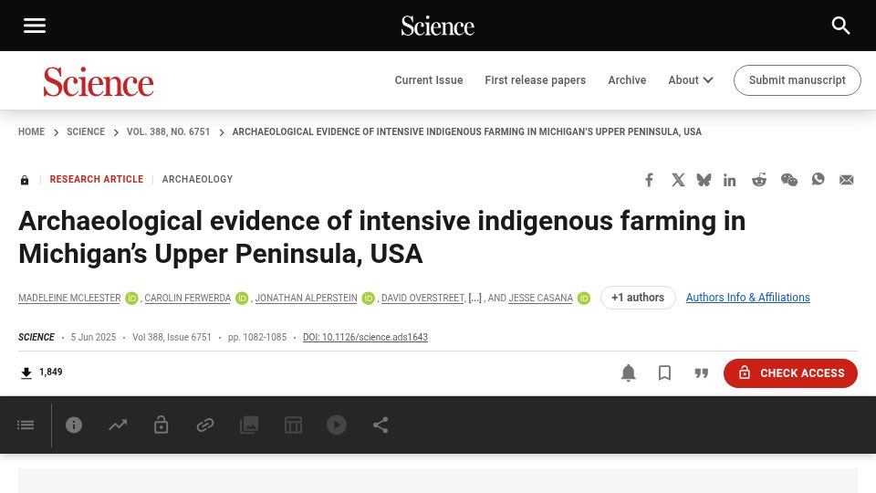
Task: Select the ARCHAEOLOGY topic label
Action: point(197,180)
